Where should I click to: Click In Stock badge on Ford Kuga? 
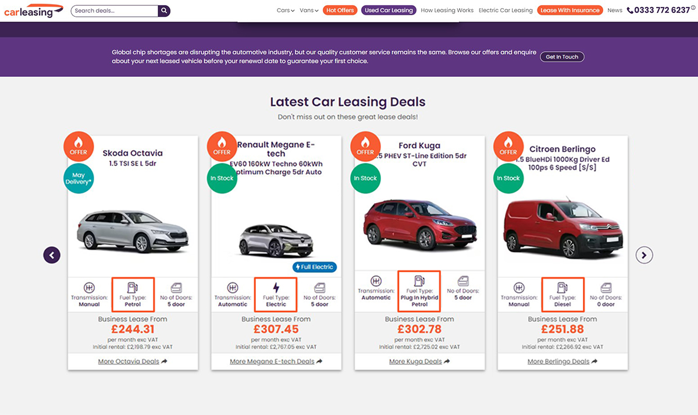click(365, 178)
